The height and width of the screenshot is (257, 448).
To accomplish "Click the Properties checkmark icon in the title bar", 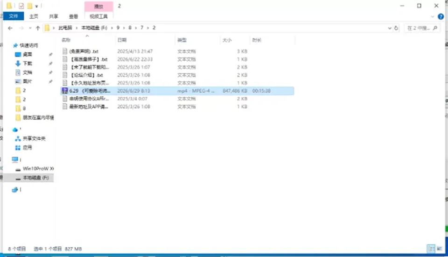I will coord(21,6).
